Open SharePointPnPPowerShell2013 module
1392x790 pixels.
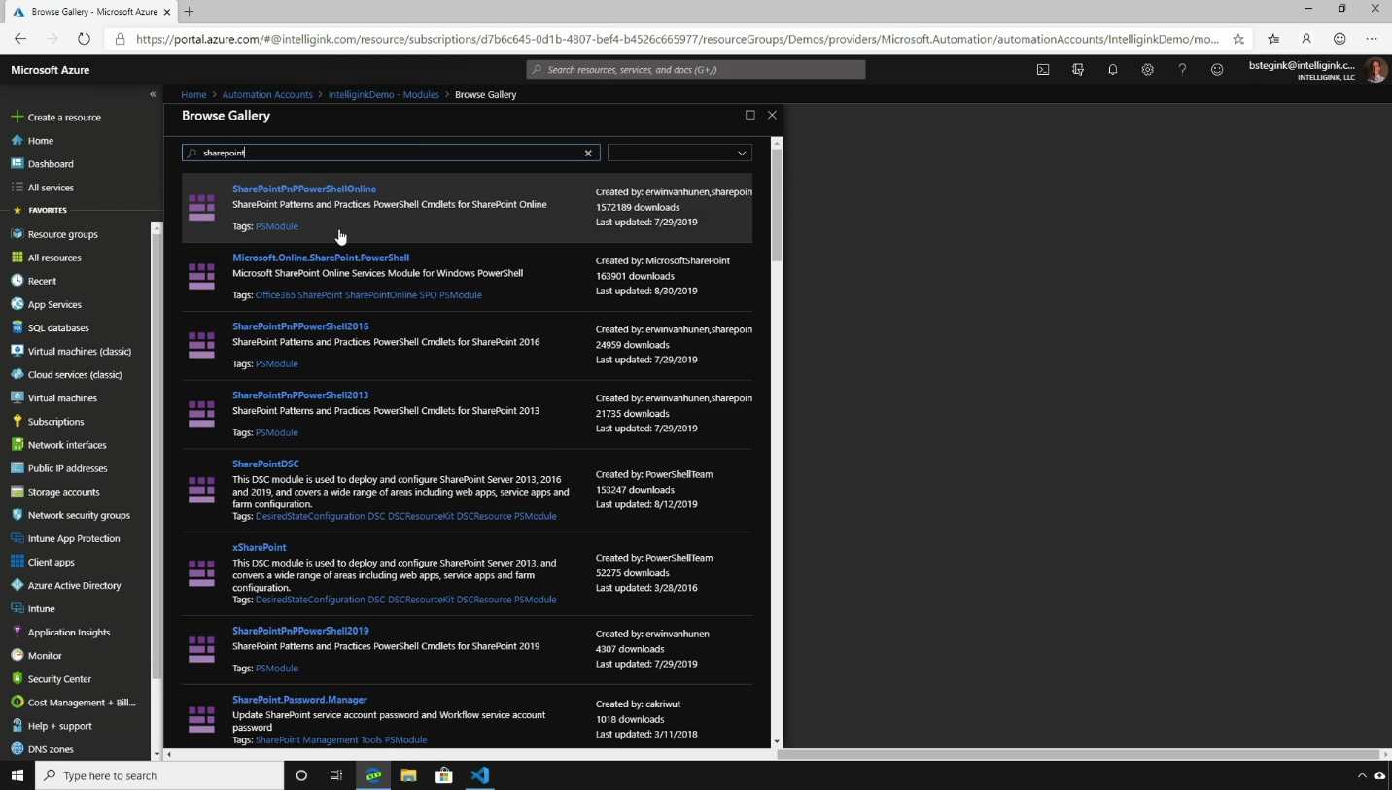point(300,395)
